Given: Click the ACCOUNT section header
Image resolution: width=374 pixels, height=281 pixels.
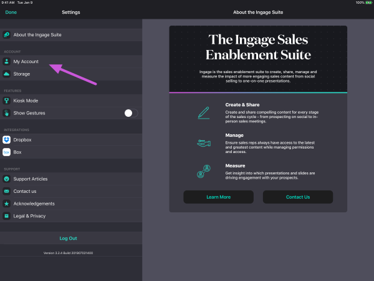Looking at the screenshot, I should pos(12,52).
